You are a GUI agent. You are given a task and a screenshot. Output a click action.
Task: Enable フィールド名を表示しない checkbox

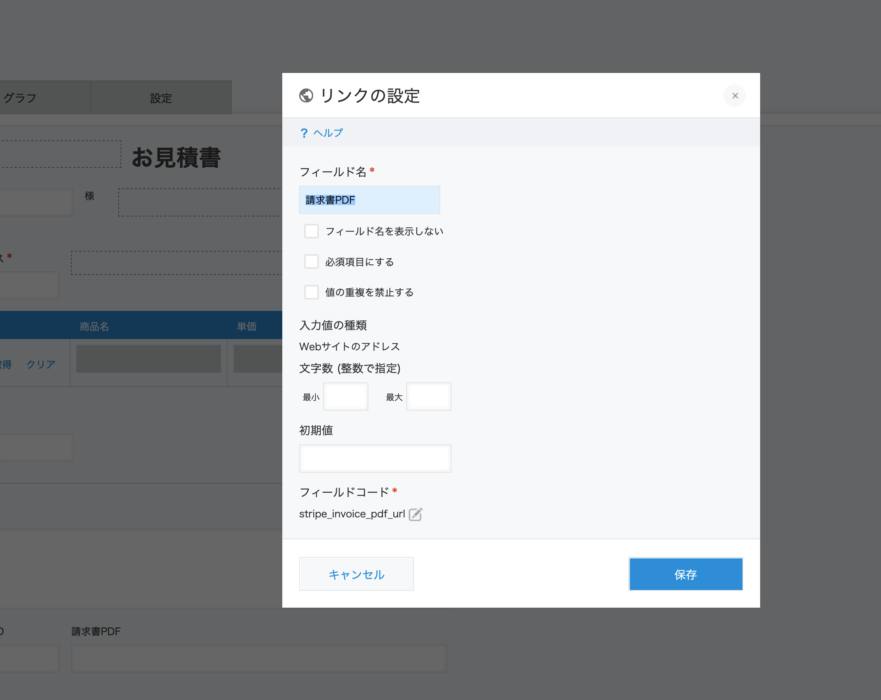pyautogui.click(x=312, y=231)
